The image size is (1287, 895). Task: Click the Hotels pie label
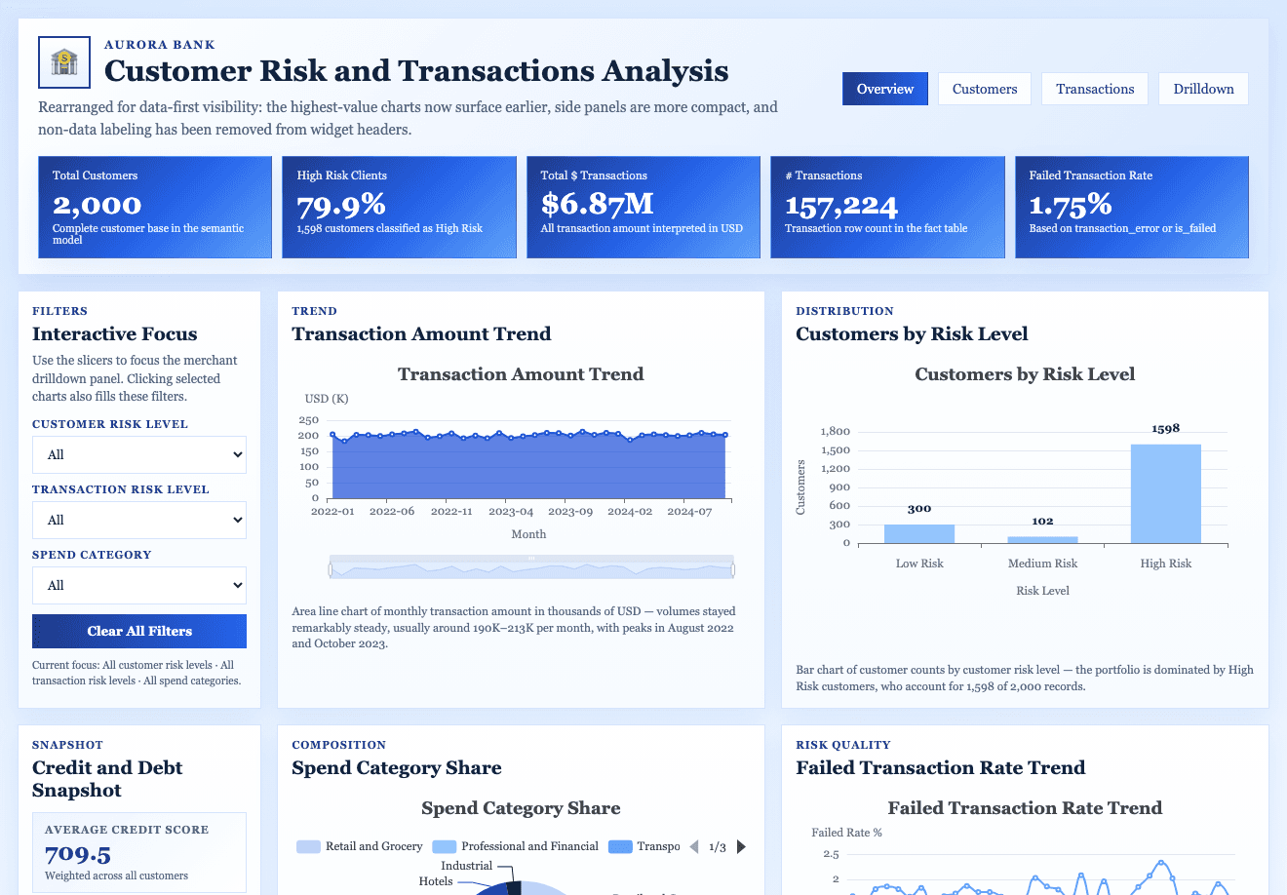[436, 881]
